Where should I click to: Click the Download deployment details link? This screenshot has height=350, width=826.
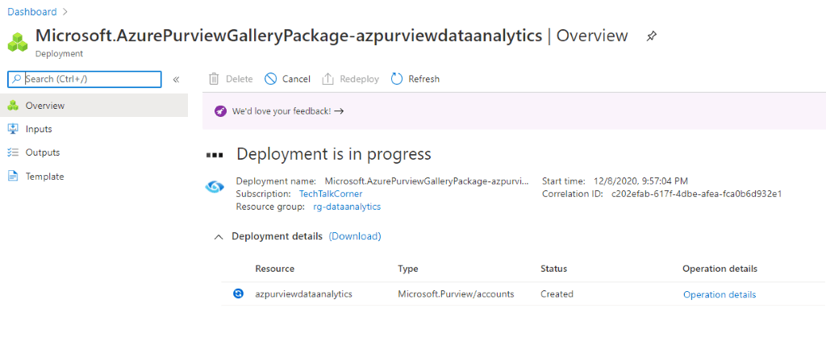355,236
